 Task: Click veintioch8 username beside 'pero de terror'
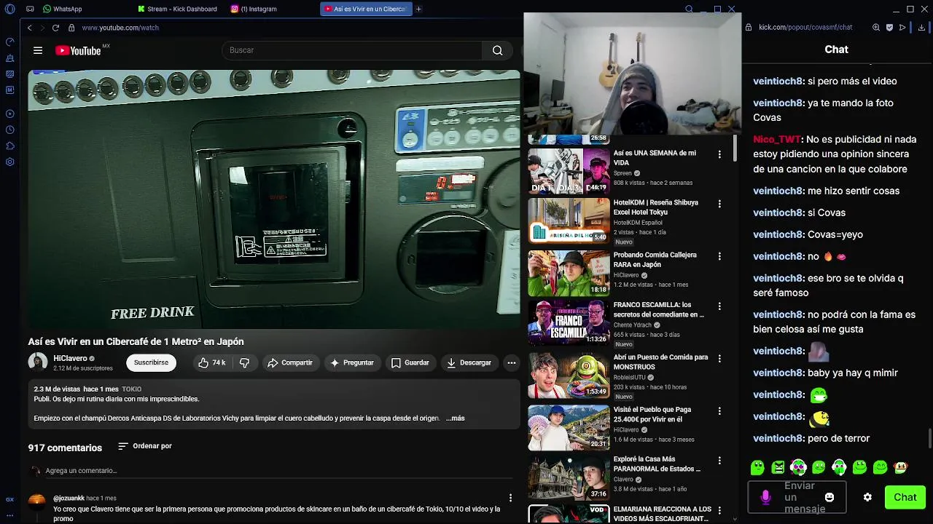(x=778, y=438)
